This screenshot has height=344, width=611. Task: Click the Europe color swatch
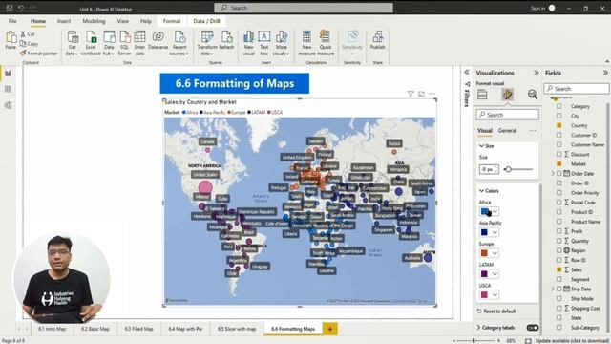click(484, 253)
